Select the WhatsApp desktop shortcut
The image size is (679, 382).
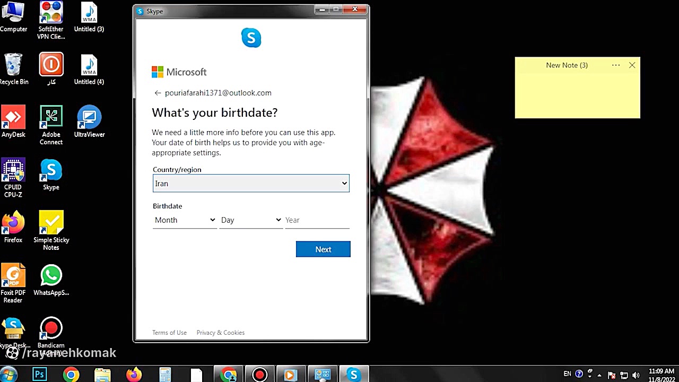[x=51, y=280]
